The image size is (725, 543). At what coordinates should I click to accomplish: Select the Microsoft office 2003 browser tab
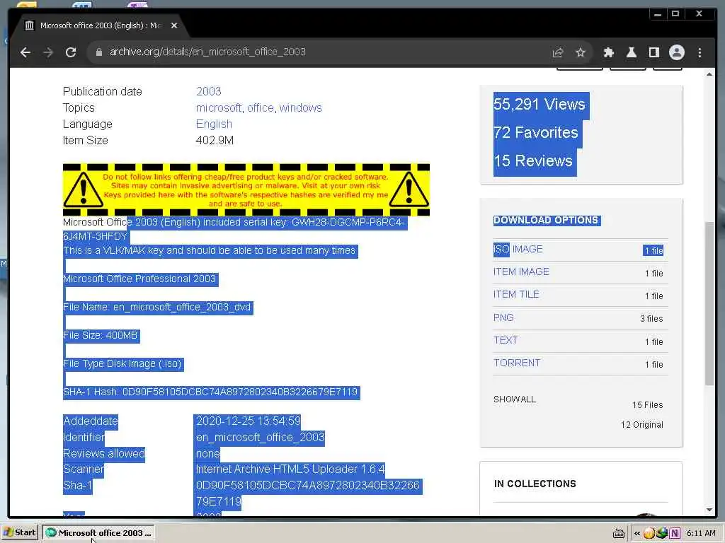(101, 26)
